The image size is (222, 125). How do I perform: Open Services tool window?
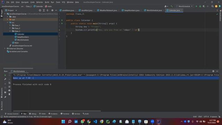click(x=76, y=114)
